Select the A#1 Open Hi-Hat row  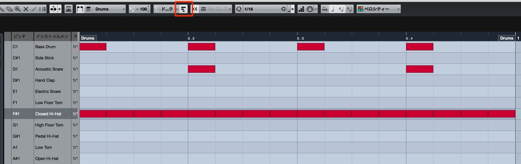point(41,158)
